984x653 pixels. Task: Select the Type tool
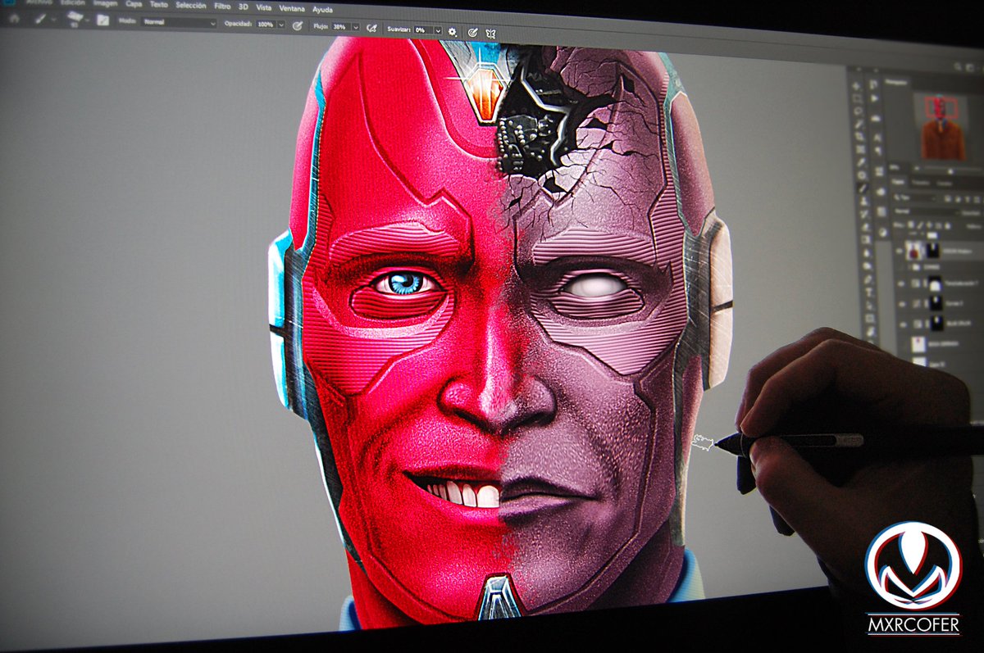tap(869, 292)
